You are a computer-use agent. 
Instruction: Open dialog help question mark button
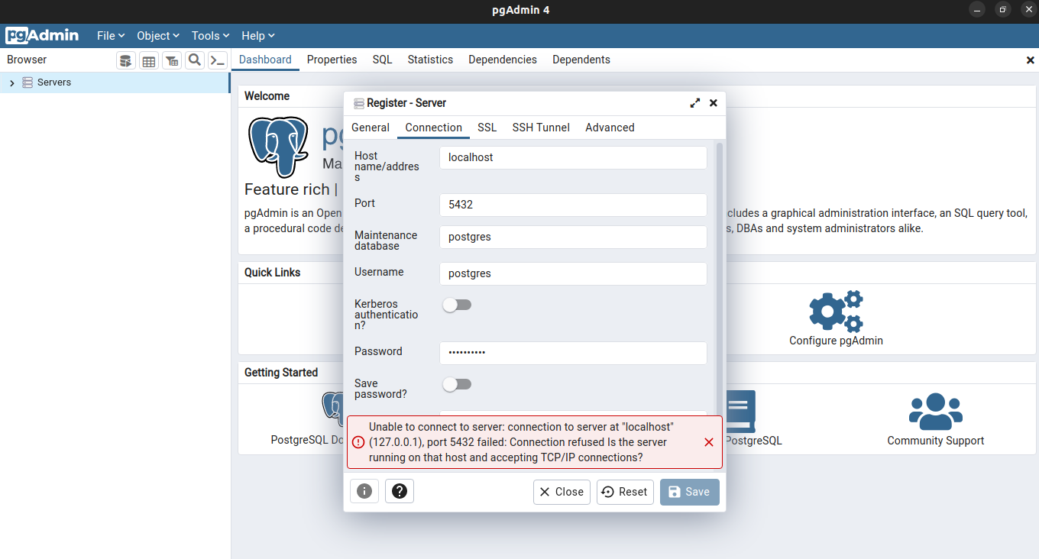[400, 492]
